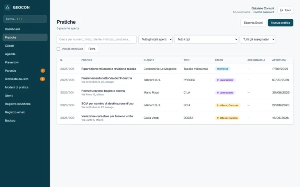Click practice number 2026/003

67,80
